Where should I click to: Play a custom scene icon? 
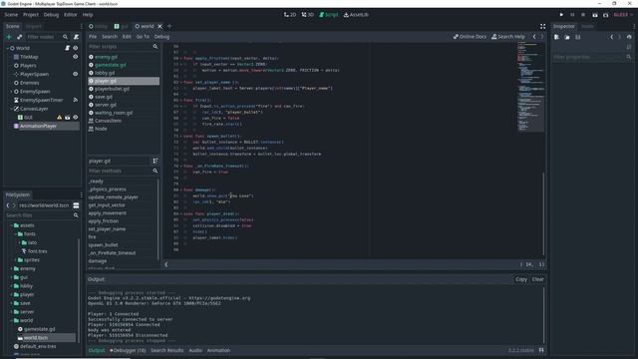click(605, 15)
